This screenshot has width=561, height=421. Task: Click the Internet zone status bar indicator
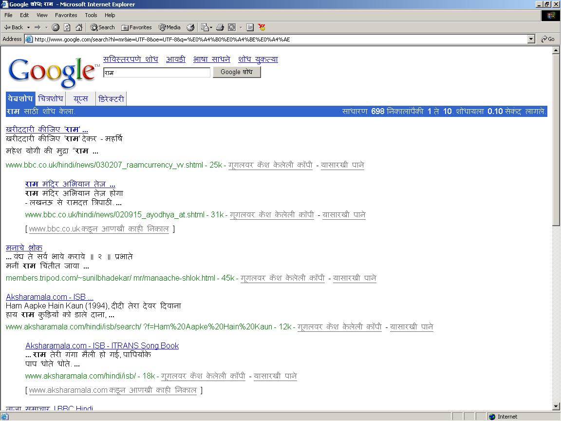pos(503,417)
